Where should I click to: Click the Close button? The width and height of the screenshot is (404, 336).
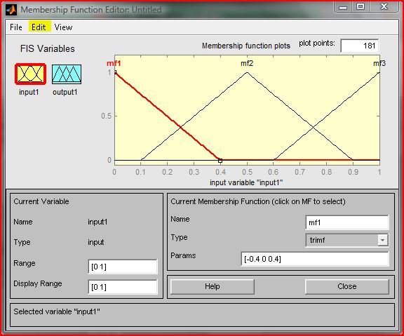click(x=346, y=286)
